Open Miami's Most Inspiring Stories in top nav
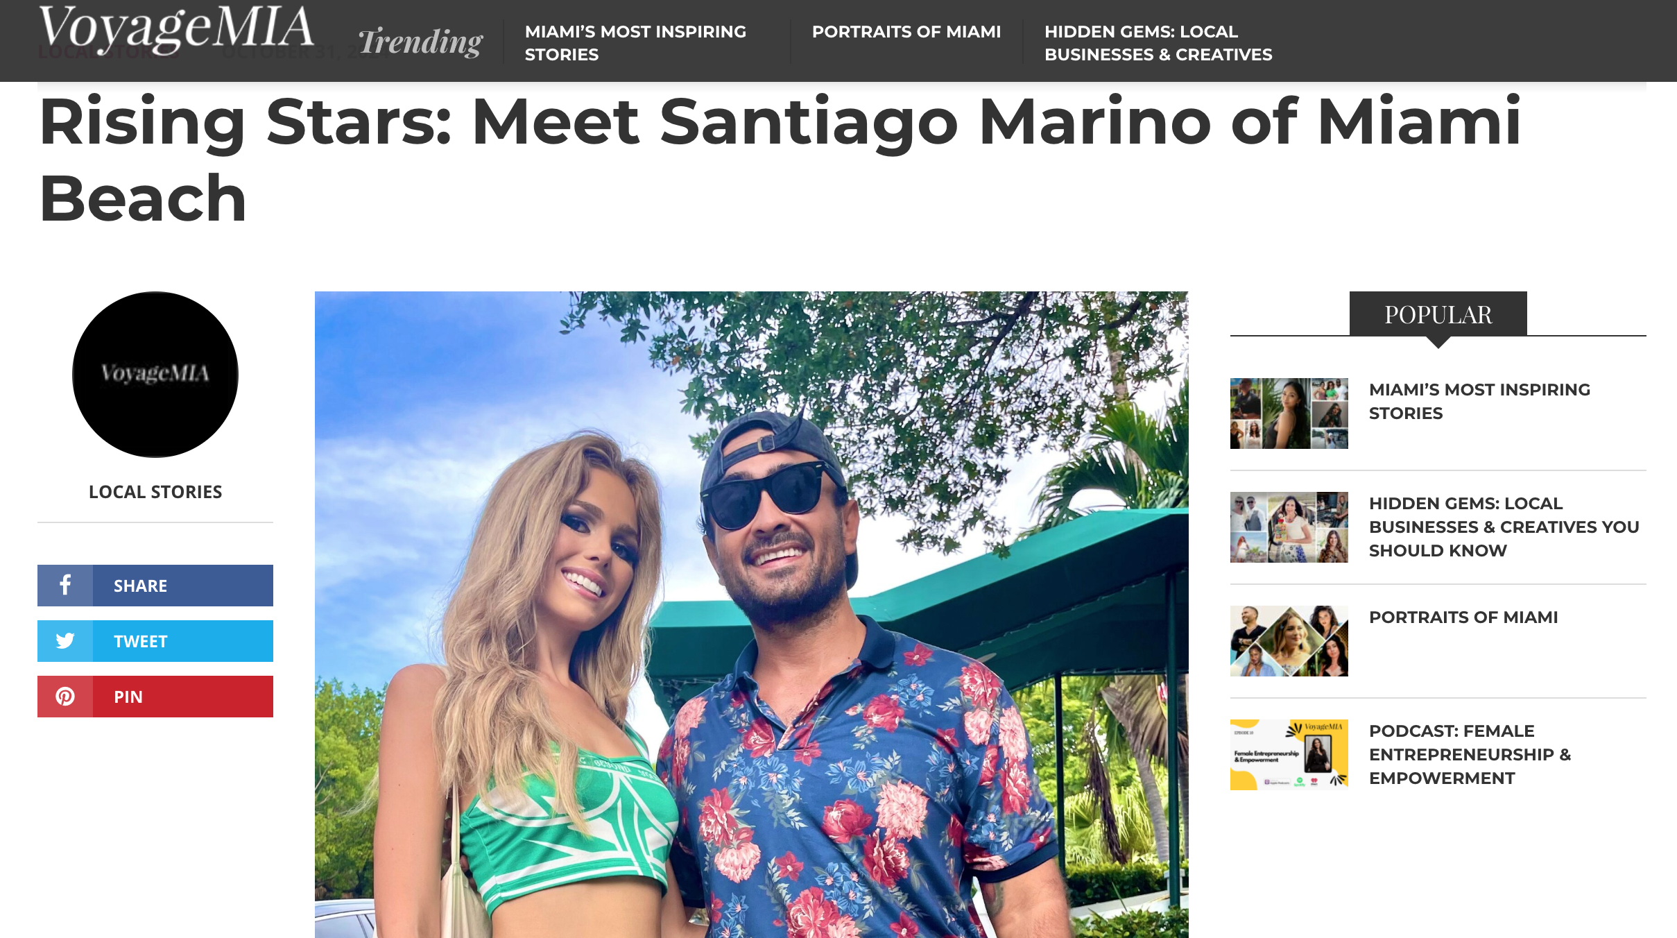Screen dimensions: 1677x938 click(x=635, y=42)
